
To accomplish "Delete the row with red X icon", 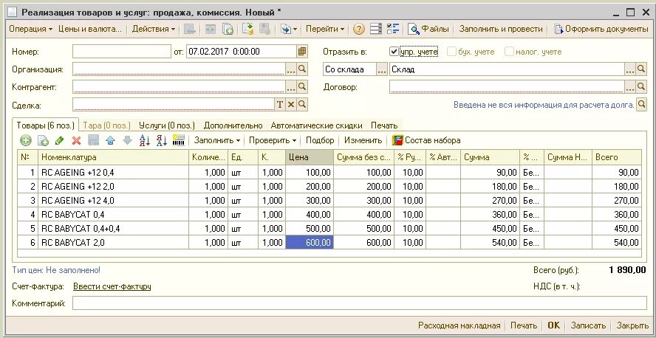I will (76, 140).
